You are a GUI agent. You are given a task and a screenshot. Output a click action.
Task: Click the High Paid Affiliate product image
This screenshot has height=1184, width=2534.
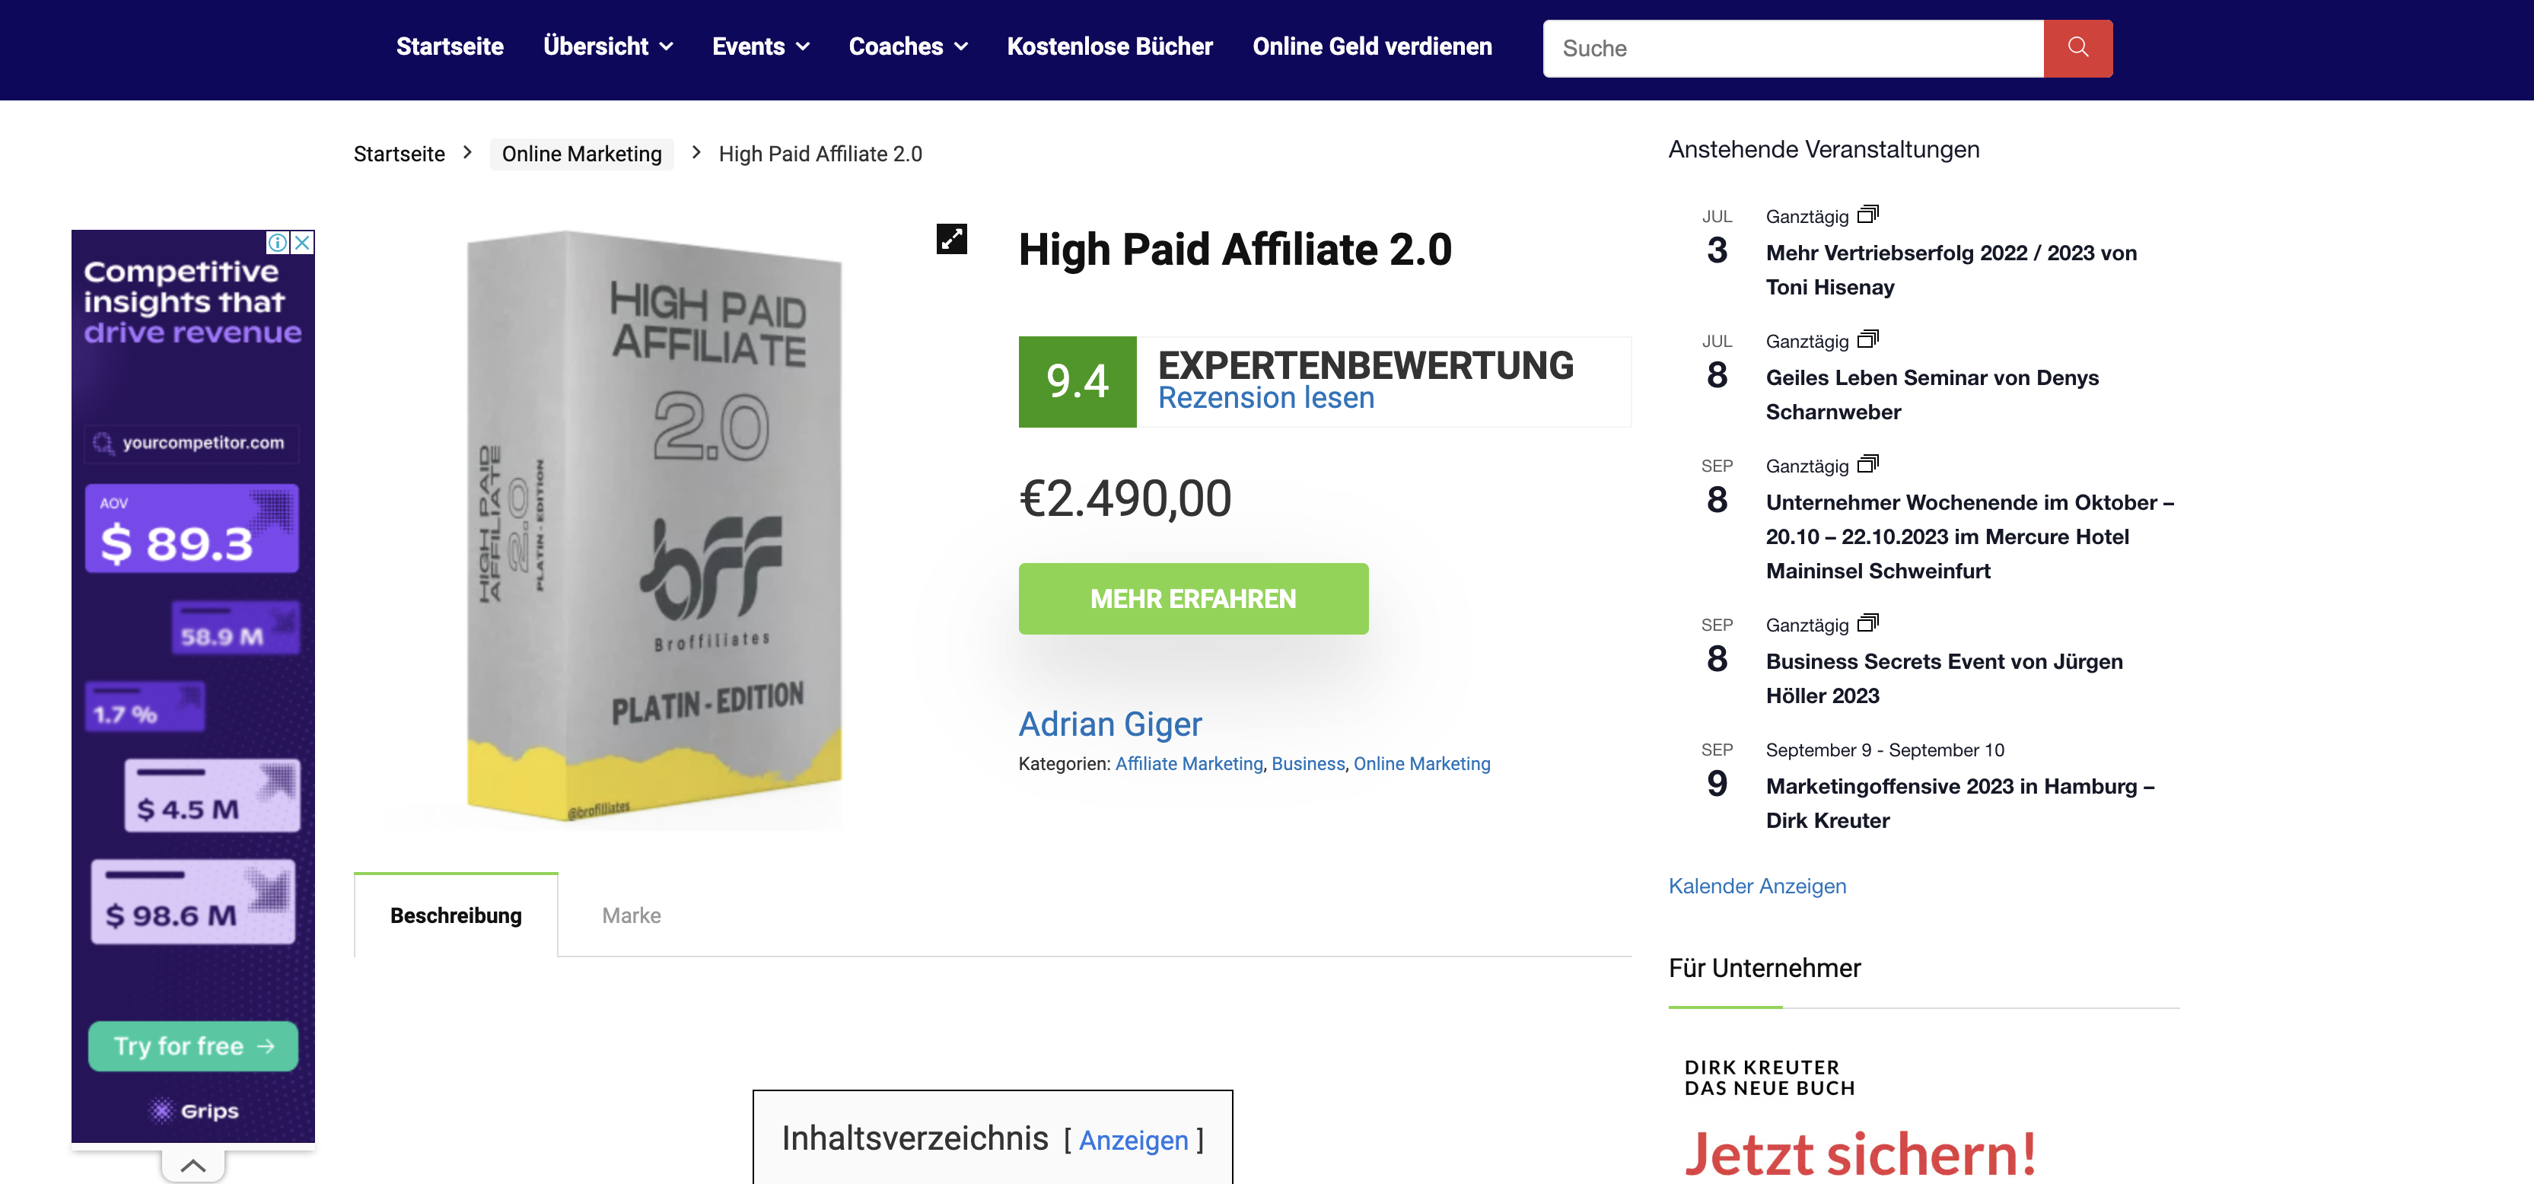654,528
